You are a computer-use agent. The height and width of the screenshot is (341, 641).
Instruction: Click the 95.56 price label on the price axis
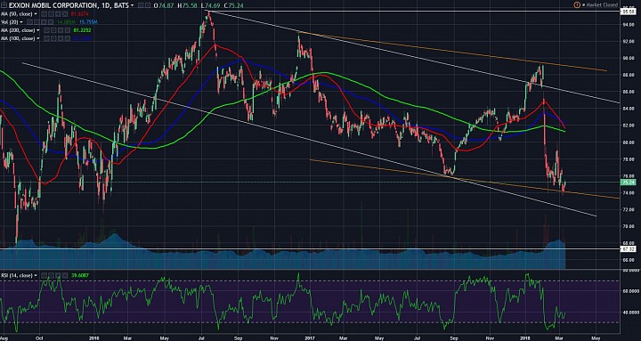click(628, 12)
